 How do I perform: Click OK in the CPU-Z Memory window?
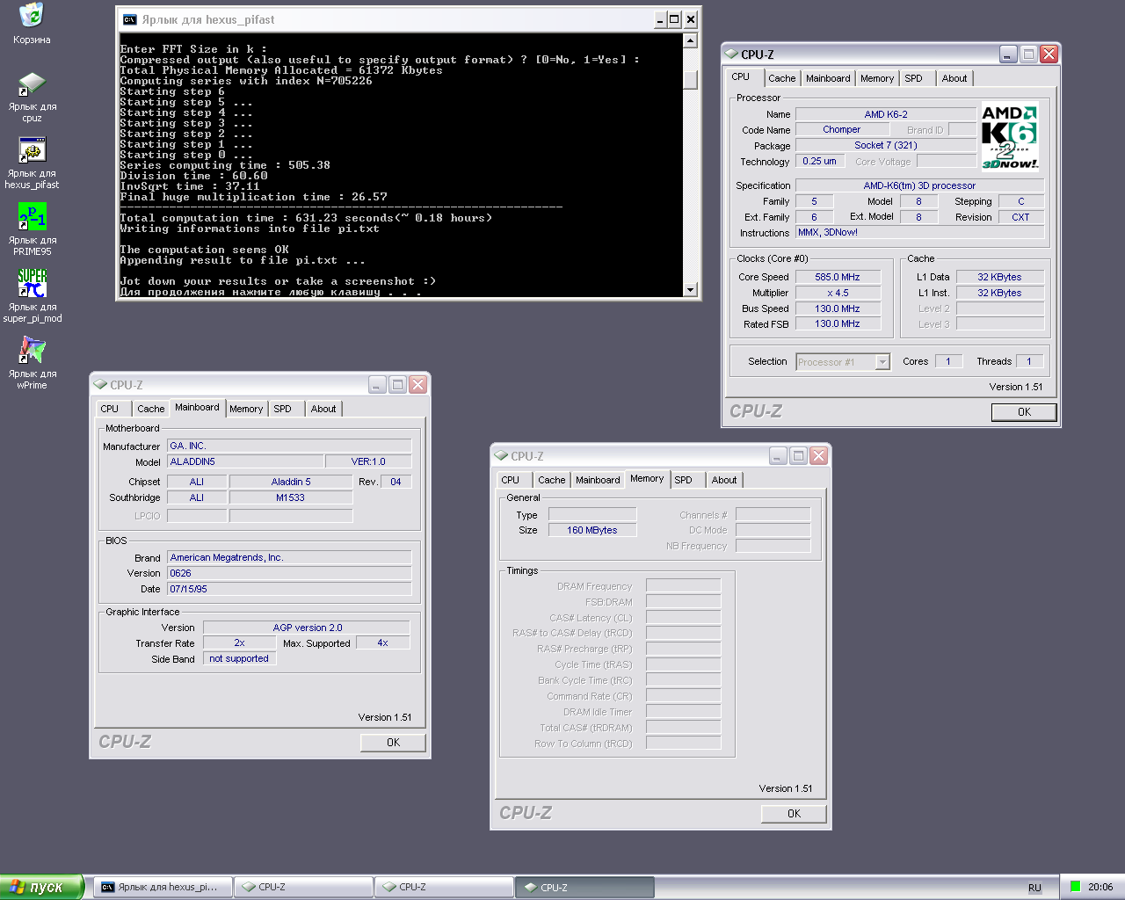(x=794, y=814)
